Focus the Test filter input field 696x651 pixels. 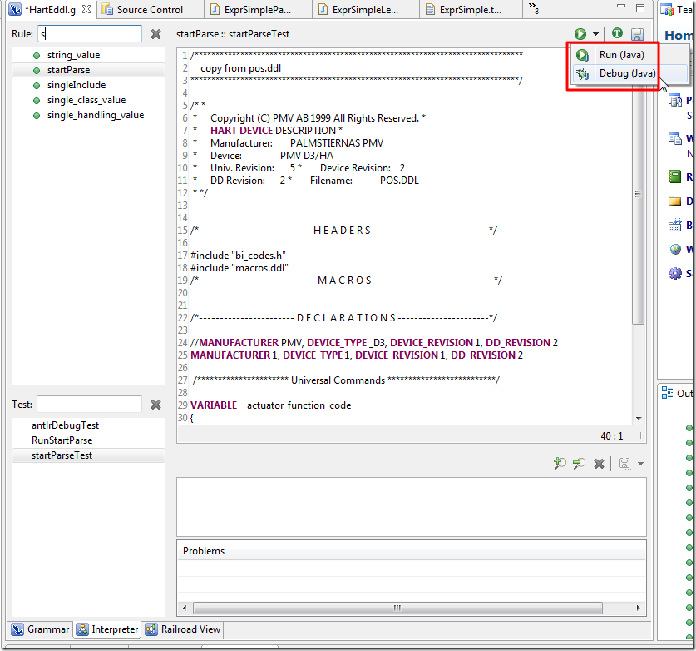click(89, 405)
